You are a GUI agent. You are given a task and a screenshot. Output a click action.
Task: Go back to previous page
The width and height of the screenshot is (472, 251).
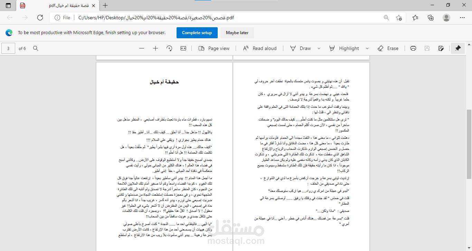click(x=10, y=18)
